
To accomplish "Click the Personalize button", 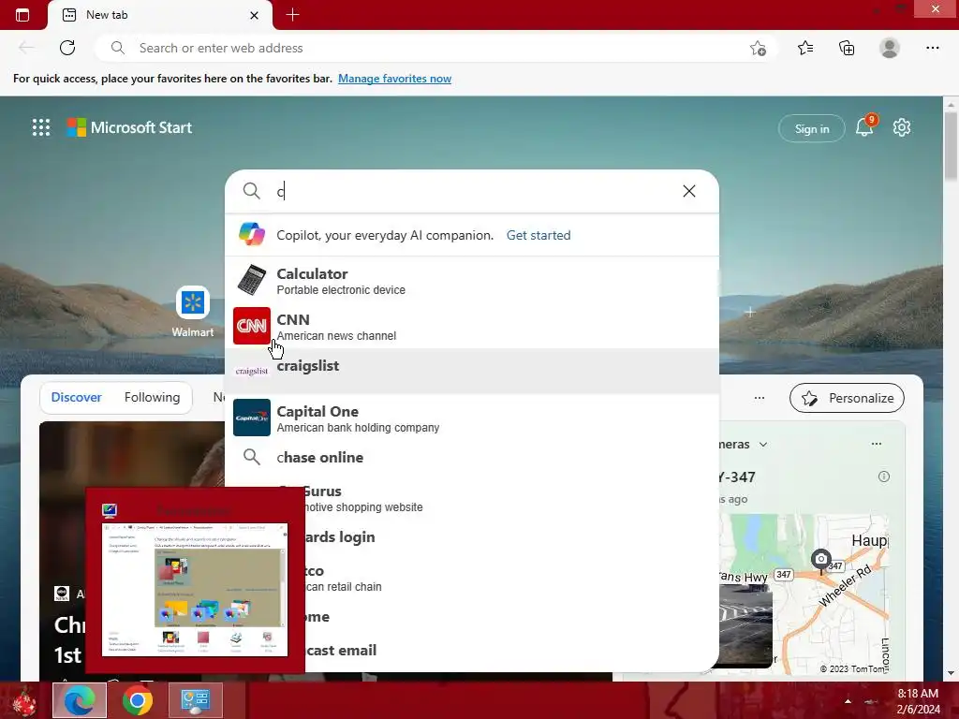I will coord(847,398).
